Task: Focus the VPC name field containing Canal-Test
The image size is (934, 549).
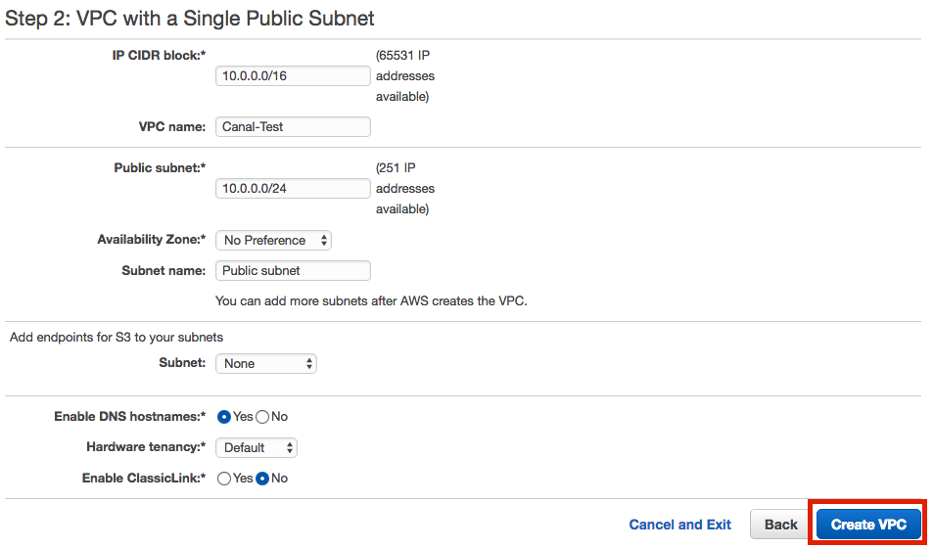Action: tap(293, 126)
